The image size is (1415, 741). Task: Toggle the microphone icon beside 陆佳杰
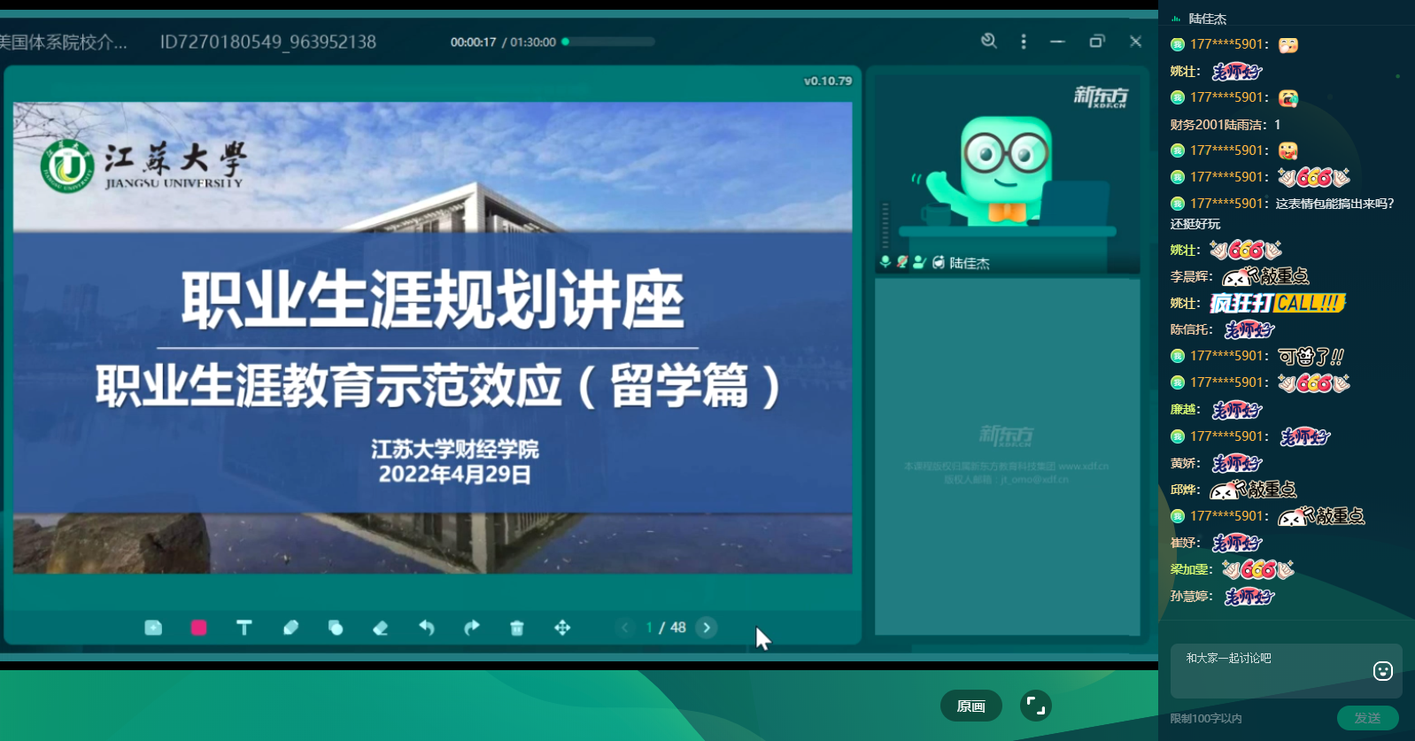pos(885,262)
